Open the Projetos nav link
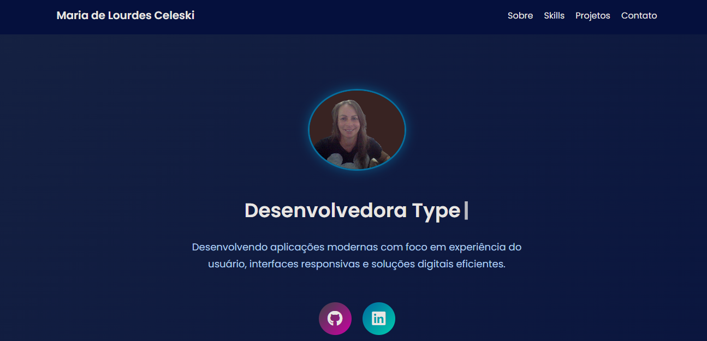Screen dimensions: 707x341 [x=592, y=16]
